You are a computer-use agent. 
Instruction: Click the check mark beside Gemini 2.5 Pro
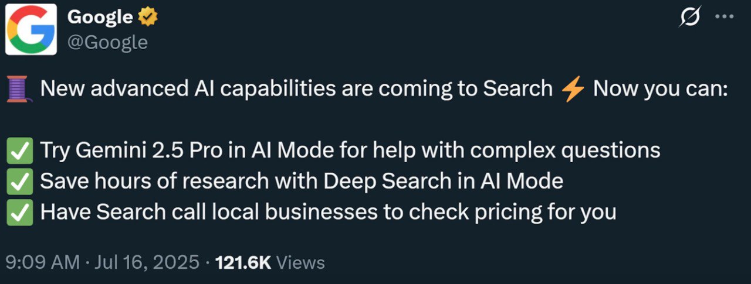[x=19, y=151]
